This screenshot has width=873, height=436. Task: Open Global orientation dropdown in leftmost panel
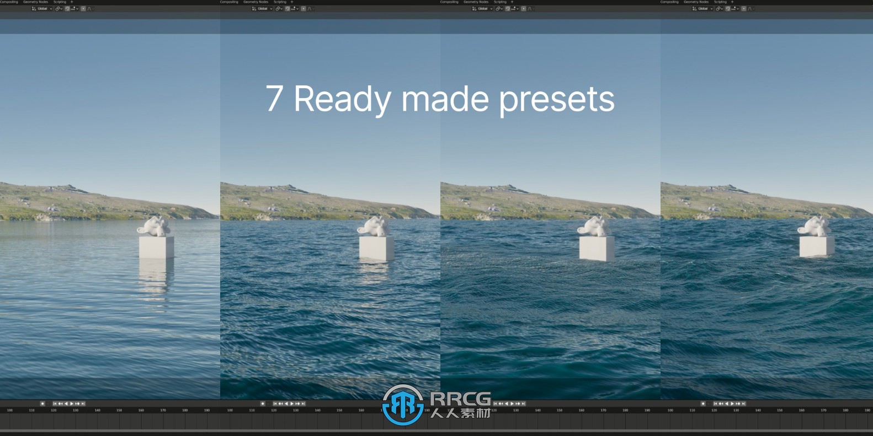click(42, 8)
